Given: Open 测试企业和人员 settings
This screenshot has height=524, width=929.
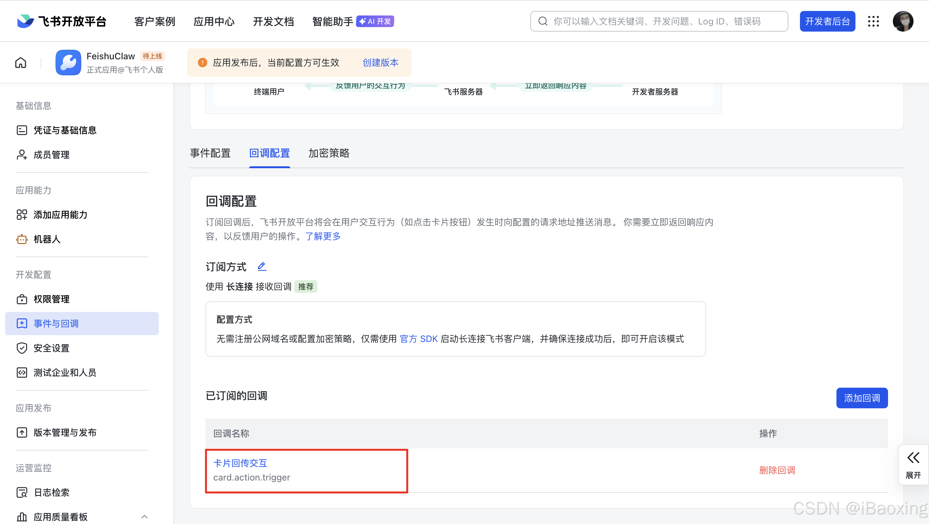Looking at the screenshot, I should [x=65, y=372].
